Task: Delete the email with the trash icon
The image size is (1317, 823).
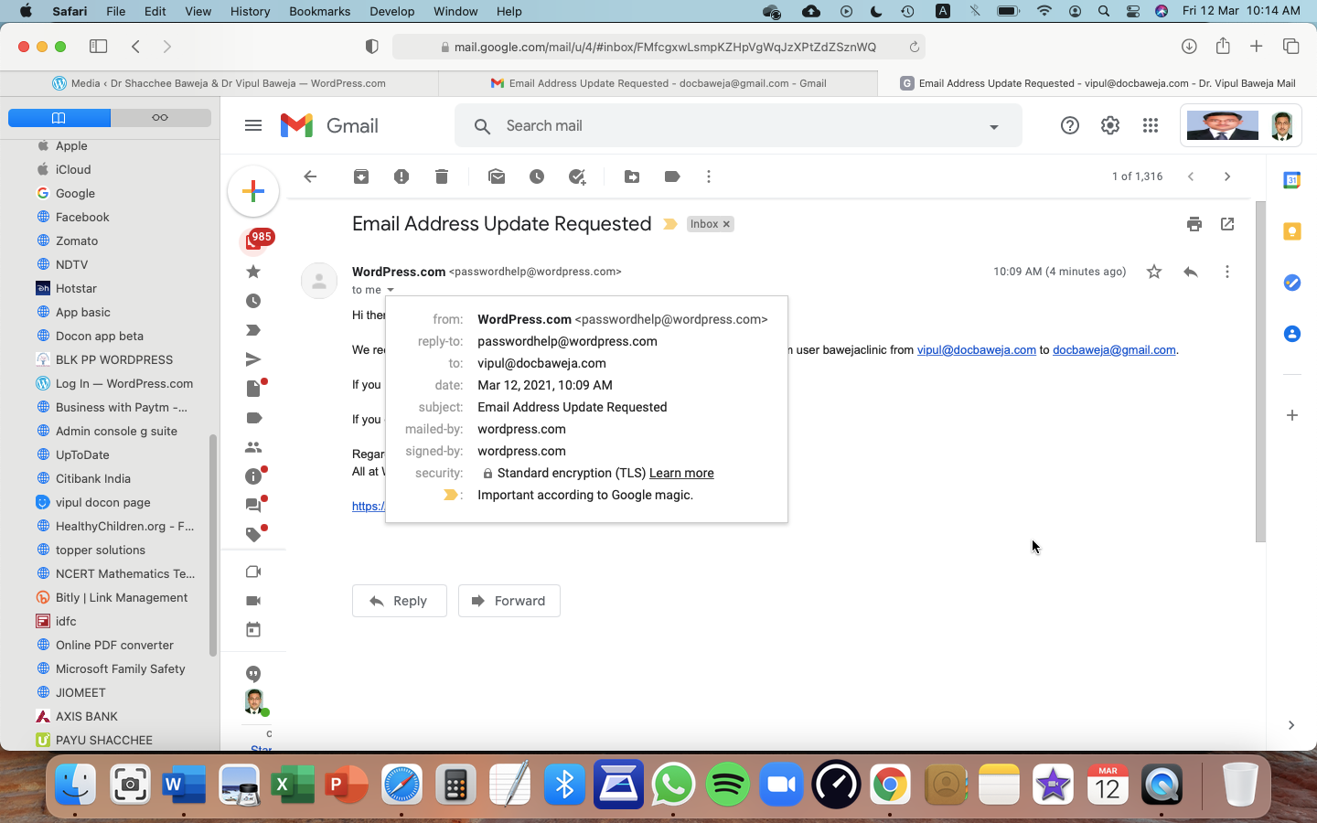Action: coord(442,176)
